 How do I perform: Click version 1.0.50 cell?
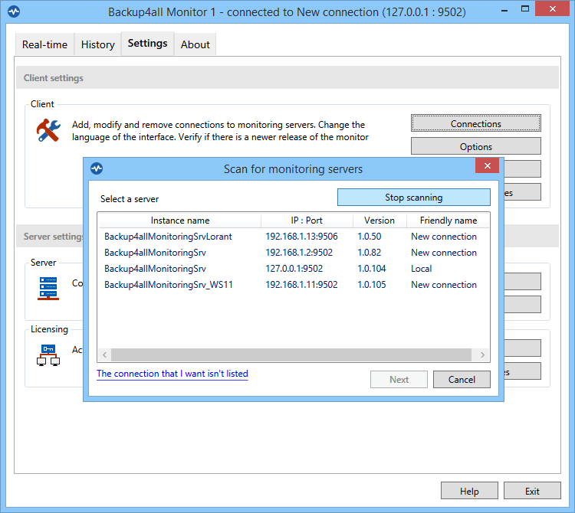(370, 237)
